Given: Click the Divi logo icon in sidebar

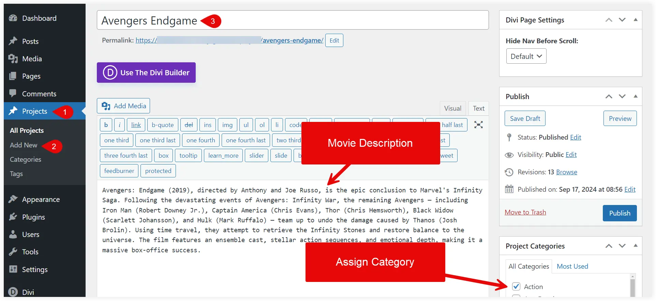Looking at the screenshot, I should (13, 292).
